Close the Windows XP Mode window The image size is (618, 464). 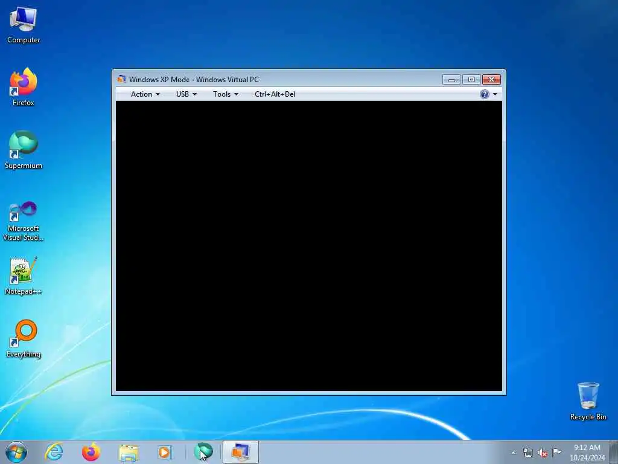(491, 80)
